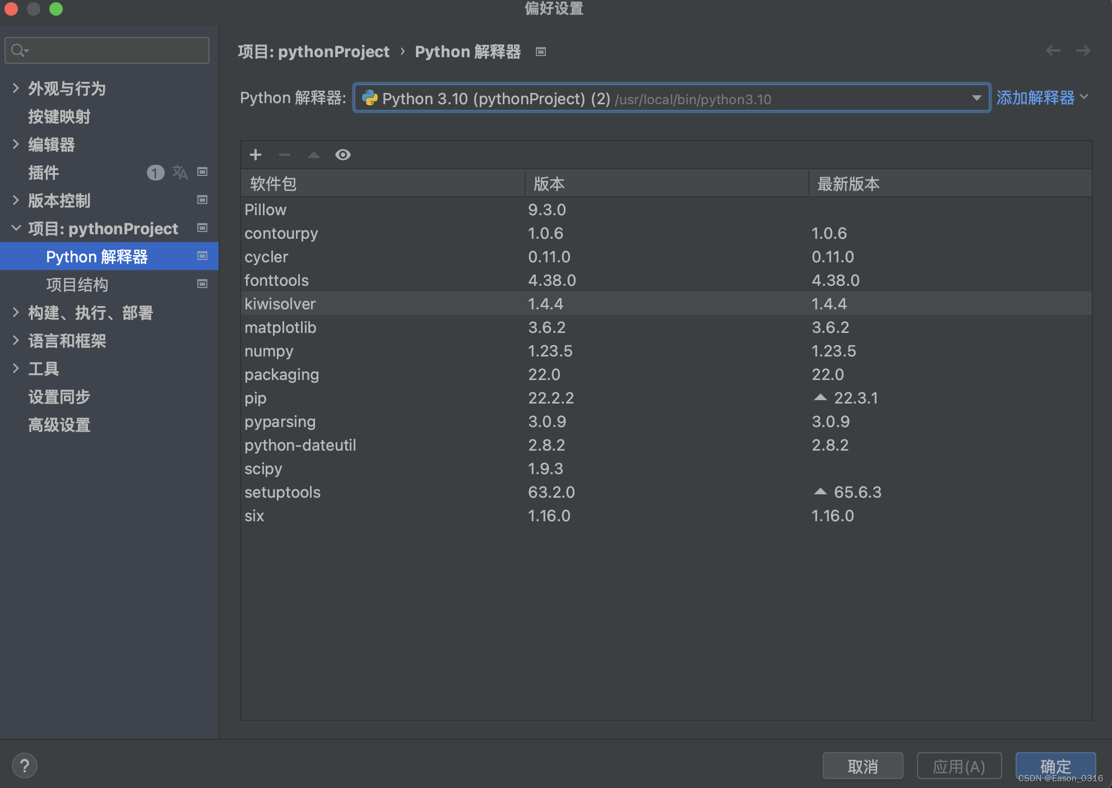Image resolution: width=1112 pixels, height=788 pixels.
Task: Select the packaging package row
Action: (x=666, y=374)
